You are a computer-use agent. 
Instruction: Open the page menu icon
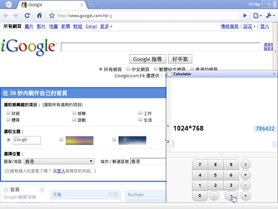click(x=258, y=16)
